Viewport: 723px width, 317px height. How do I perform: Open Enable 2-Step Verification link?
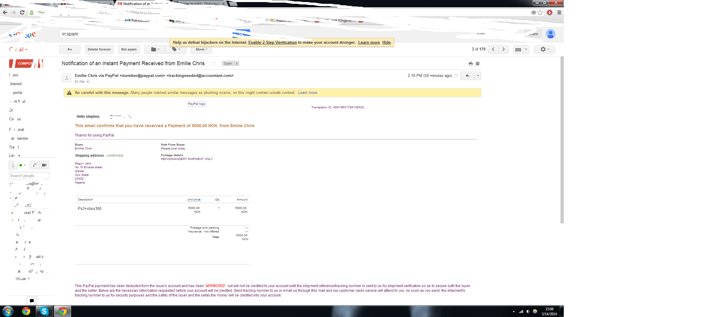click(x=273, y=42)
